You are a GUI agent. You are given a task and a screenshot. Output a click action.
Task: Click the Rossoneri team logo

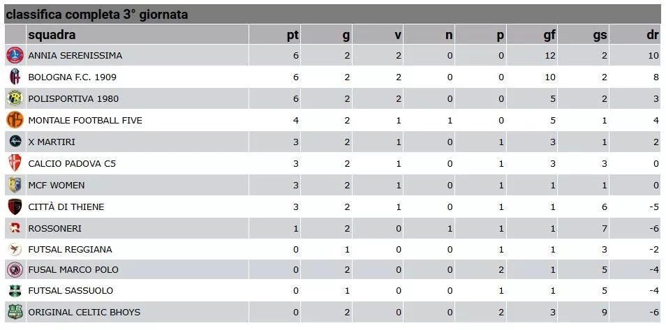click(x=15, y=228)
